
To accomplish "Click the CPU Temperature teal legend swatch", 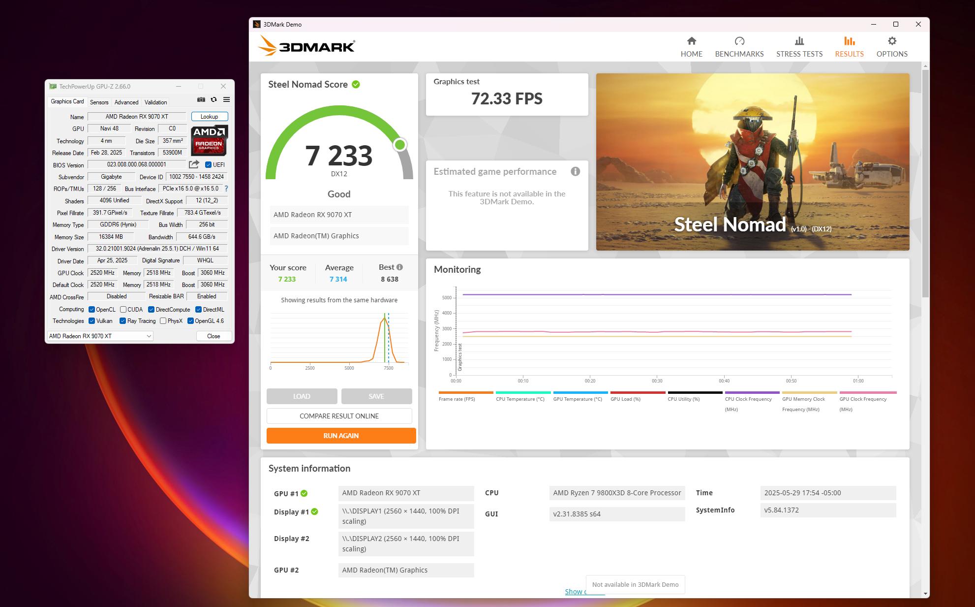I will tap(523, 393).
